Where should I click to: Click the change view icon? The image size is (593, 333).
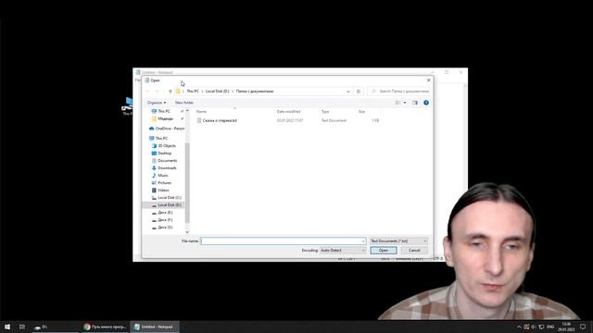click(x=397, y=103)
